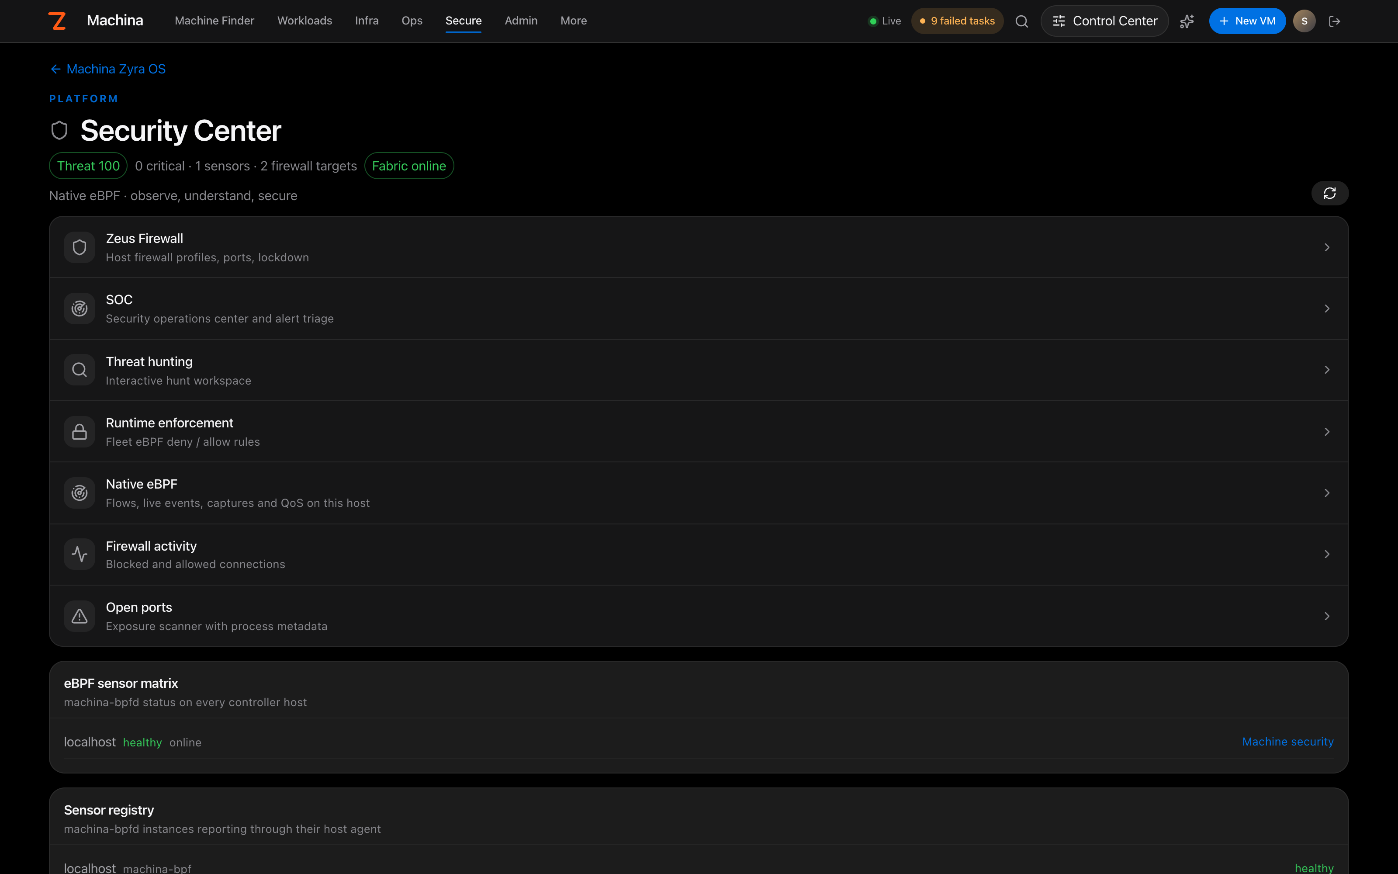The image size is (1398, 874).
Task: Expand the Native eBPF row chevron
Action: (1326, 493)
